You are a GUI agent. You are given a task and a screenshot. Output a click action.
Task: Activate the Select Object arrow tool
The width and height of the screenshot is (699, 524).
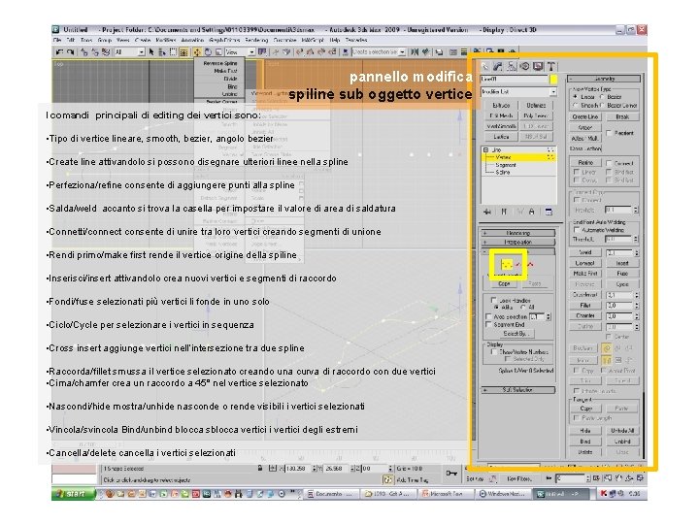tap(151, 52)
